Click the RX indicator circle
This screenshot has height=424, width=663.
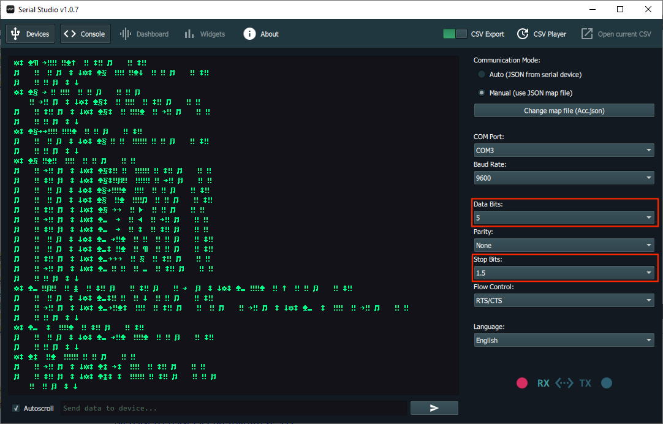522,383
